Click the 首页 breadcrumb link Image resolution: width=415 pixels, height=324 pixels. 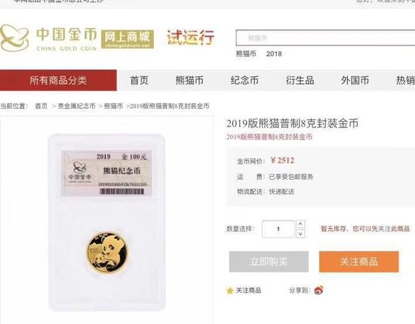41,106
